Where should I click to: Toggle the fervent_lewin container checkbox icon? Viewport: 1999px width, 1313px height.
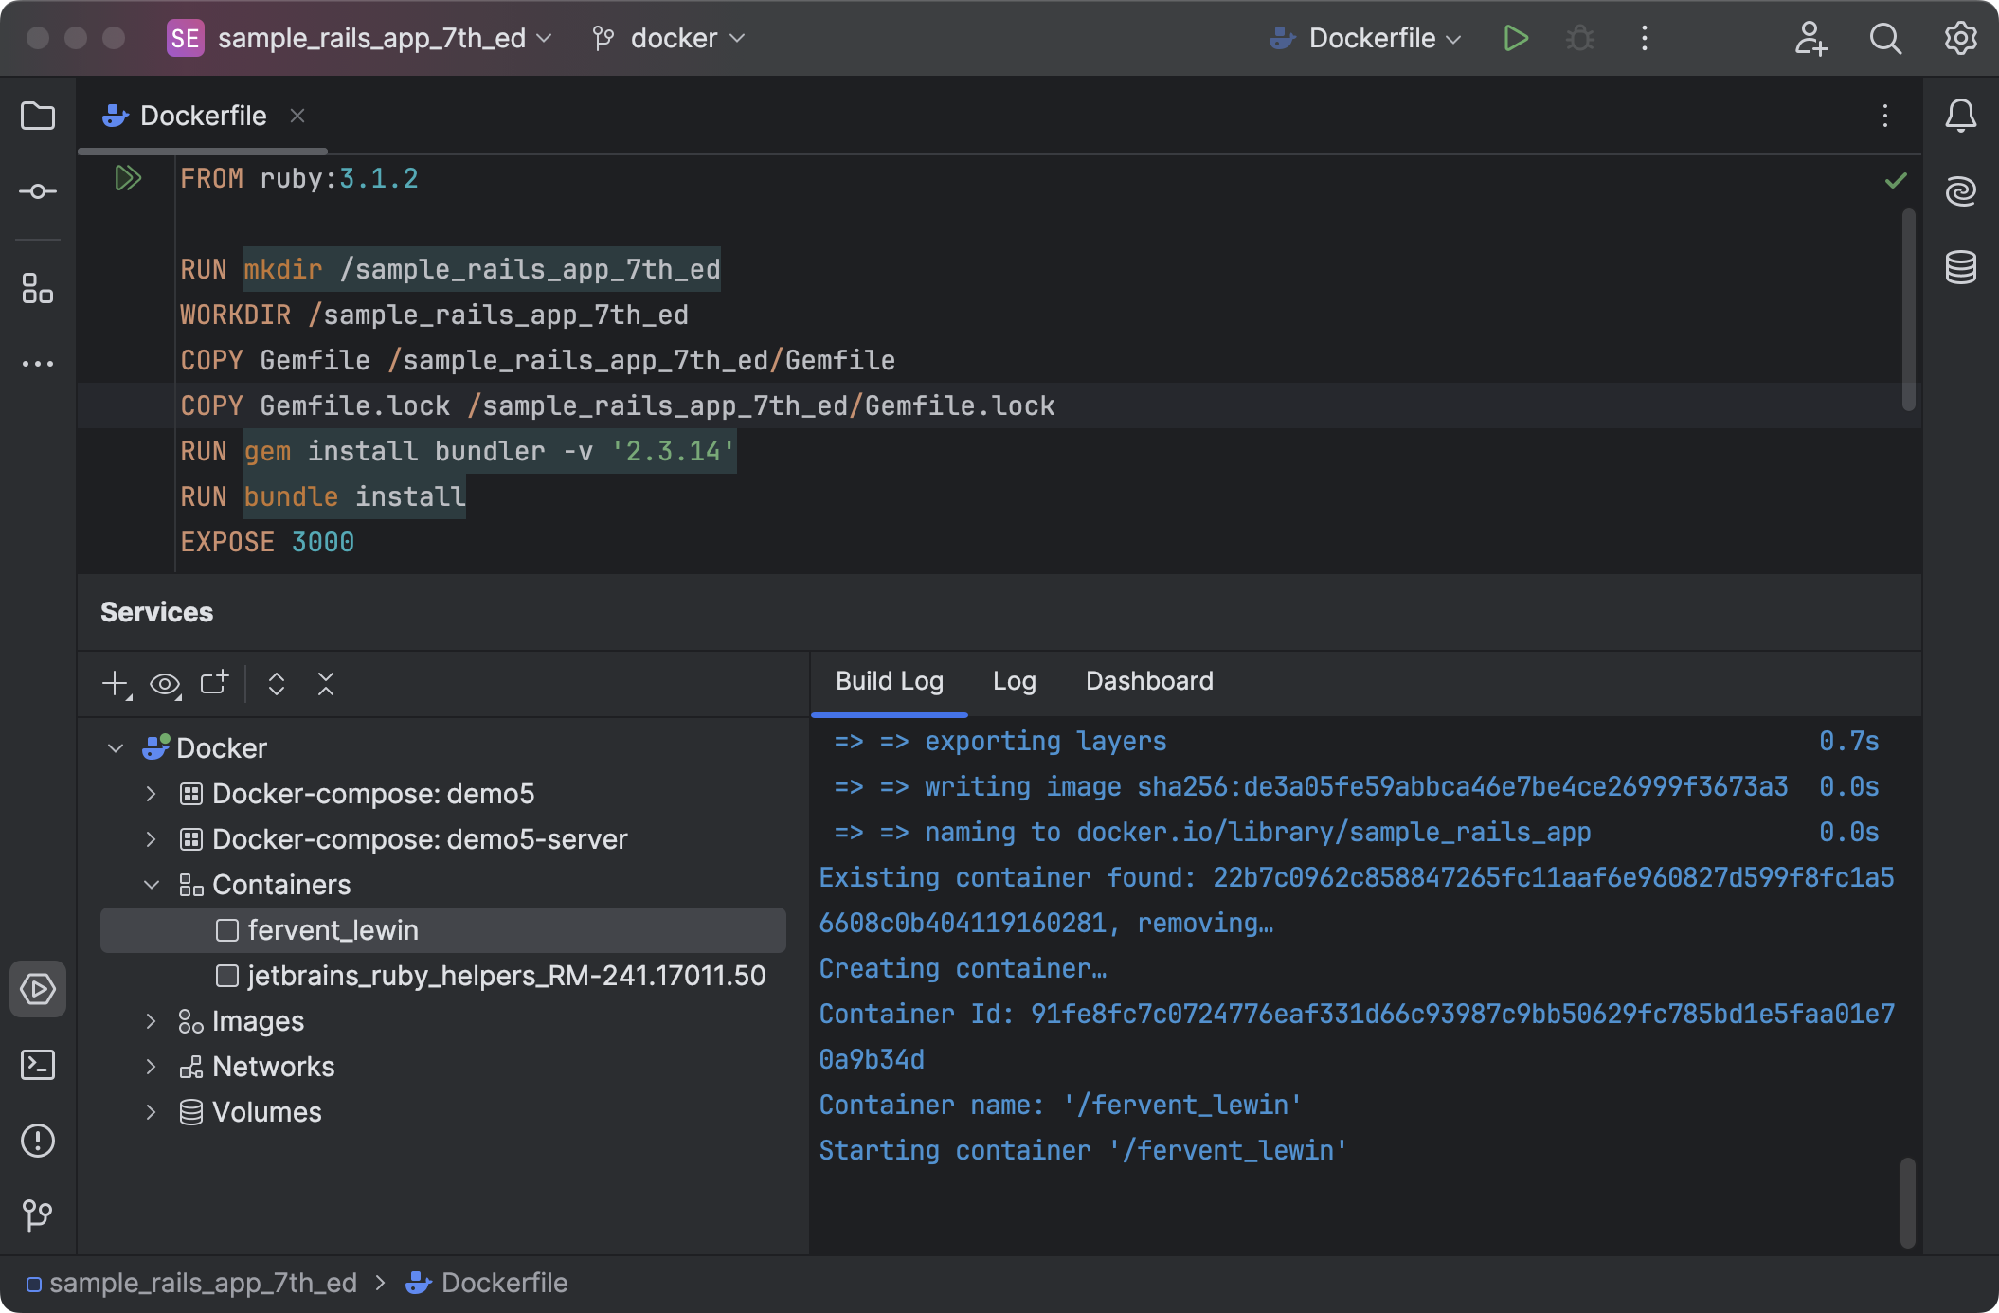[227, 930]
